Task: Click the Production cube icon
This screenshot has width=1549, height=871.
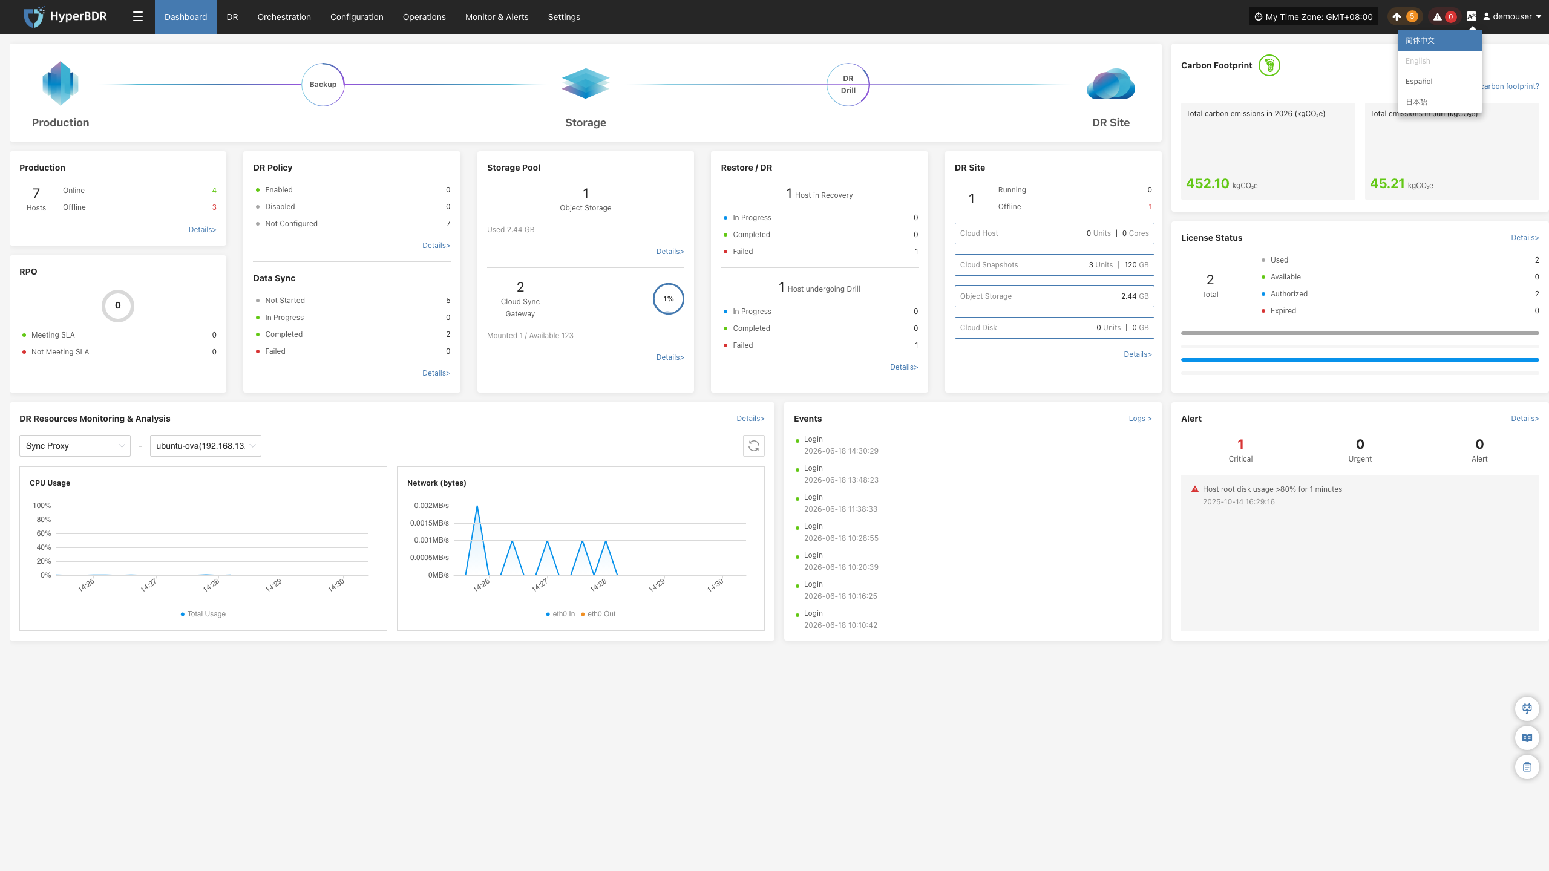Action: pos(60,83)
